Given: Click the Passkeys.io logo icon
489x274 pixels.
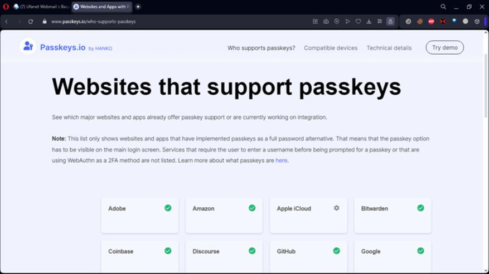Looking at the screenshot, I should point(28,46).
